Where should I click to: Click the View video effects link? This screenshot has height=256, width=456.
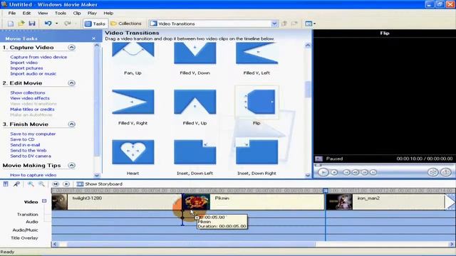30,98
